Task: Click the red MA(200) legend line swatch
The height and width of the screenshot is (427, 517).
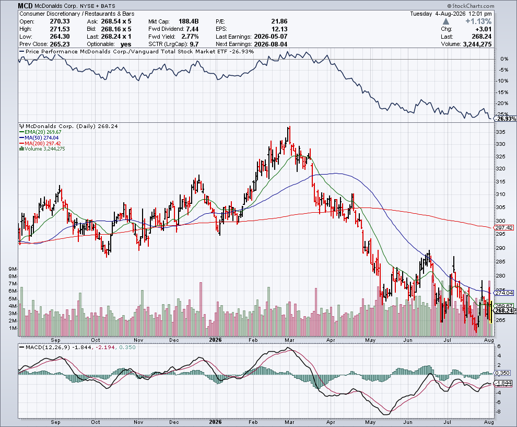Action: pyautogui.click(x=22, y=144)
